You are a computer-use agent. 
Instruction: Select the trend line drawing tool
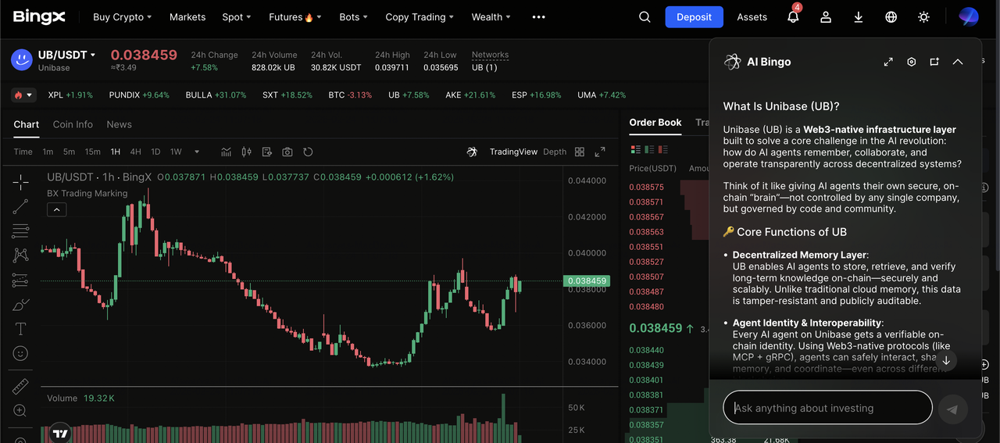click(x=20, y=206)
